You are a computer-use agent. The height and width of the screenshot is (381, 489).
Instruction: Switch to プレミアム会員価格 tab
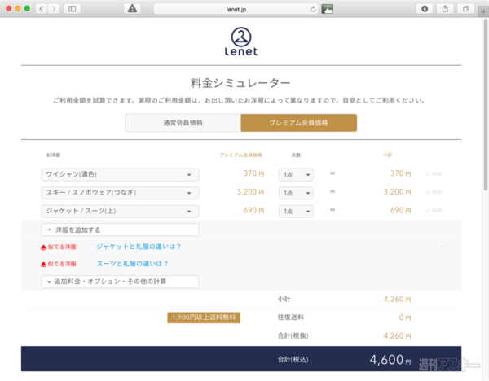coord(299,123)
